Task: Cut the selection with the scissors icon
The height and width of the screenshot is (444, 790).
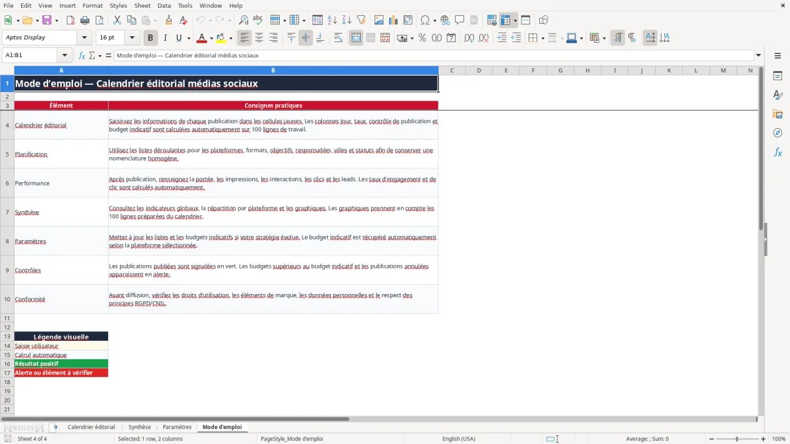Action: point(117,20)
